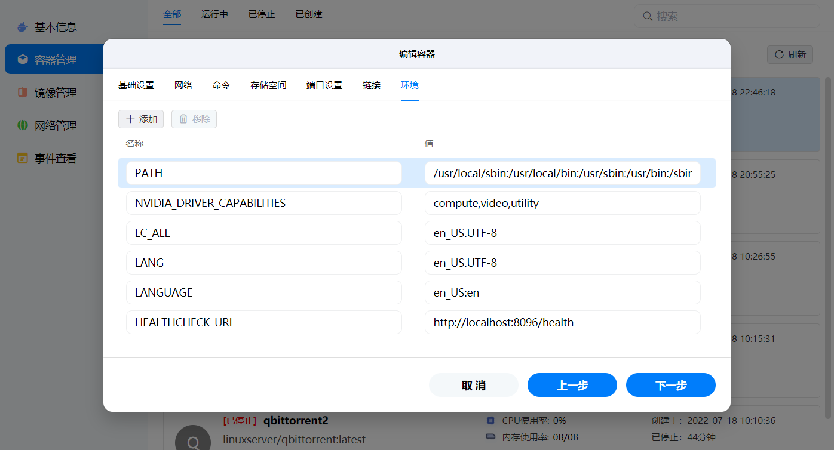834x450 pixels.
Task: Open the 端口设置 dialog tab
Action: (324, 85)
